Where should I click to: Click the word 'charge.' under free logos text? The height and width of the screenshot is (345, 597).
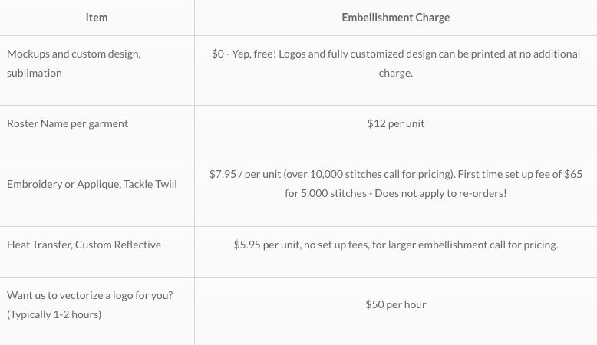(396, 73)
